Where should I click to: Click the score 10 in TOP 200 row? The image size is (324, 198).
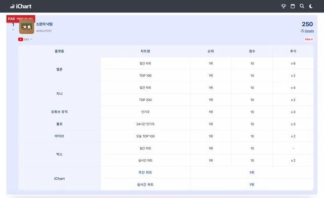pos(252,100)
